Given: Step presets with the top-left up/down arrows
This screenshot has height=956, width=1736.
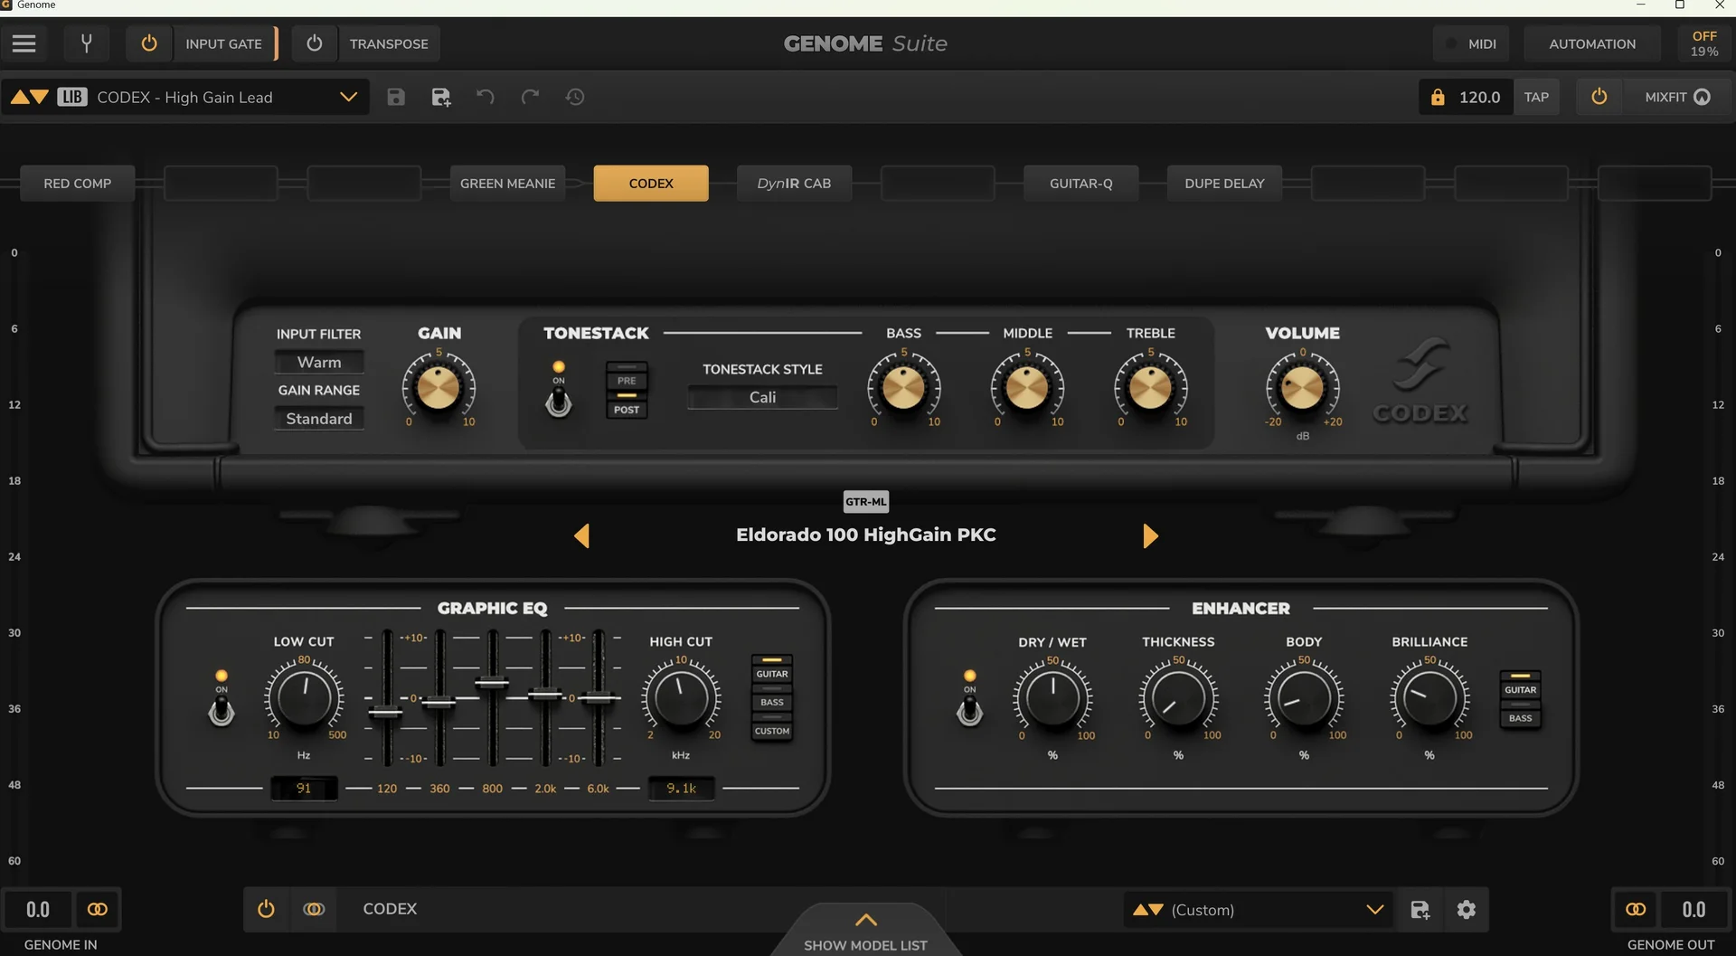Looking at the screenshot, I should 30,97.
